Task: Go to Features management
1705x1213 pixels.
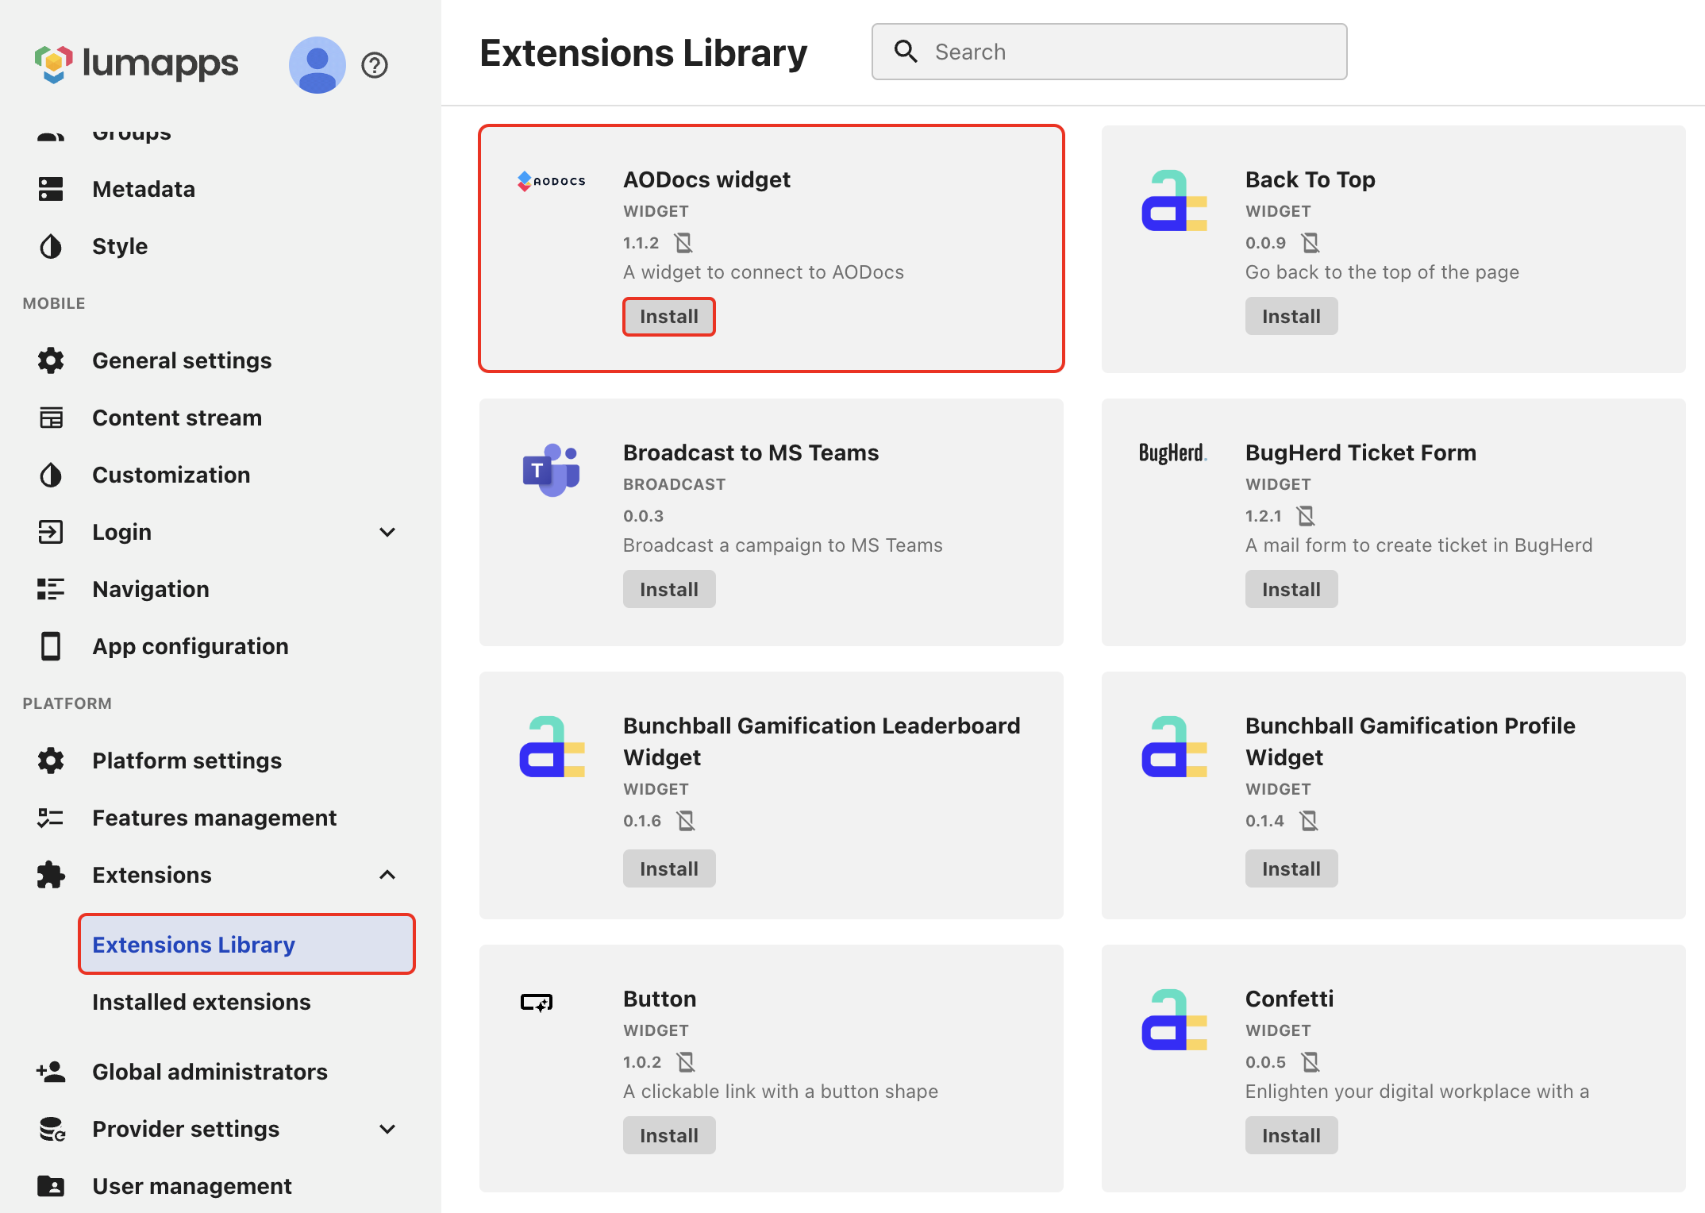Action: [x=214, y=818]
